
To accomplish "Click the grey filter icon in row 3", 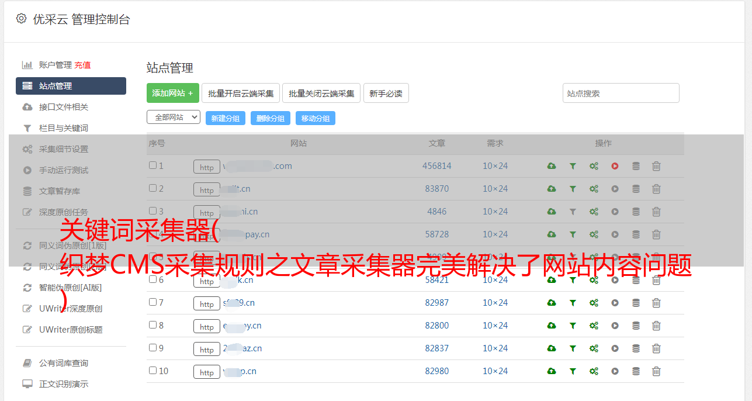I will pyautogui.click(x=573, y=212).
